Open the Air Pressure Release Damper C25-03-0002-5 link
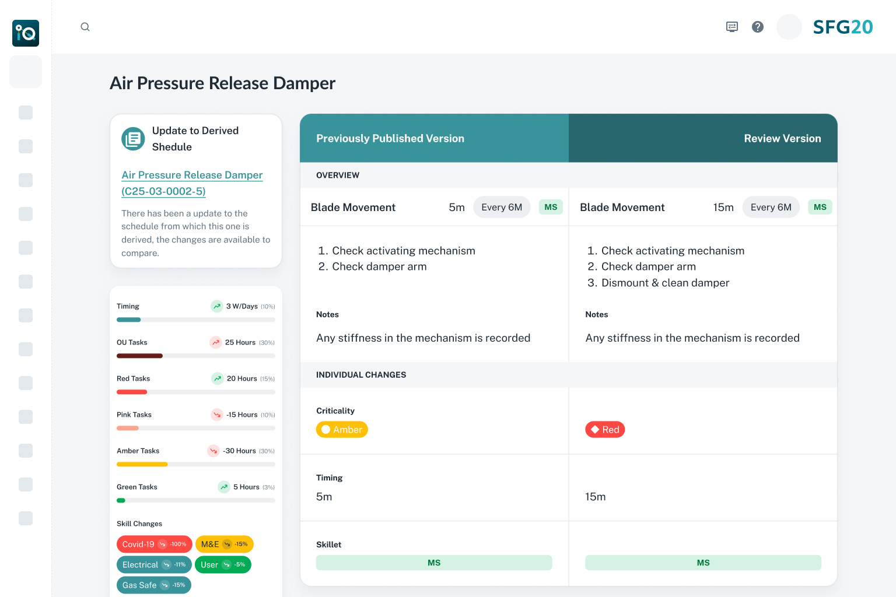Viewport: 896px width, 597px height. pyautogui.click(x=192, y=183)
